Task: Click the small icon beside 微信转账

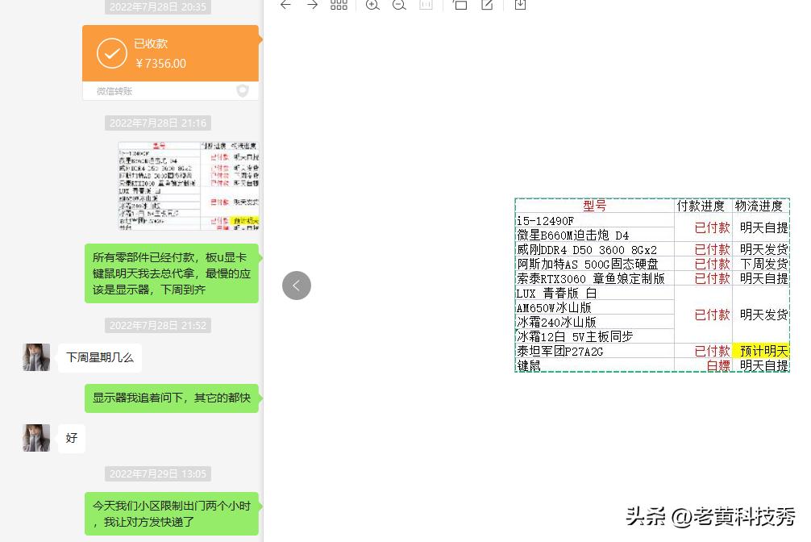Action: pos(243,91)
